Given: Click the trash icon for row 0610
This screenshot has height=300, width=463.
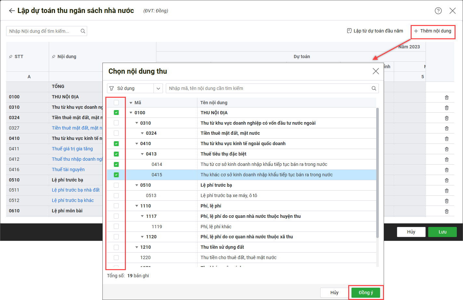Looking at the screenshot, I should [x=446, y=211].
